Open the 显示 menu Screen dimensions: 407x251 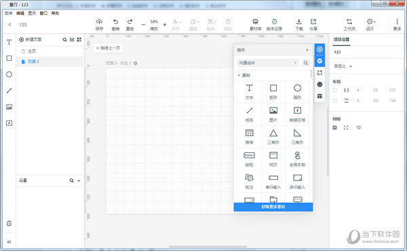click(x=32, y=14)
